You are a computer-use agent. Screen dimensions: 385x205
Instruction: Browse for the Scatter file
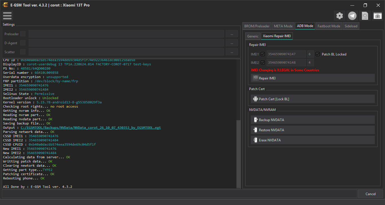click(232, 52)
